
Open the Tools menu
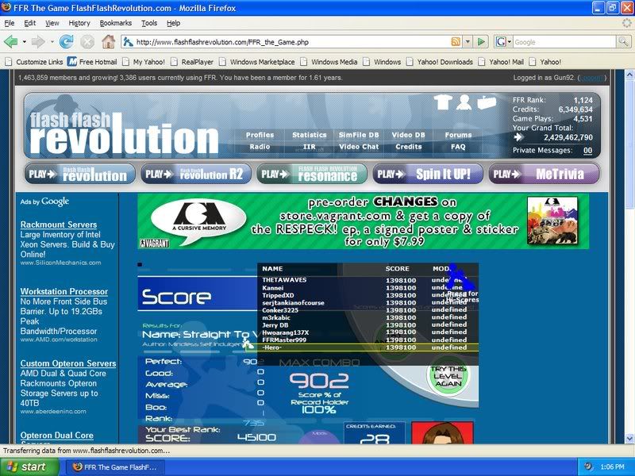coord(149,23)
